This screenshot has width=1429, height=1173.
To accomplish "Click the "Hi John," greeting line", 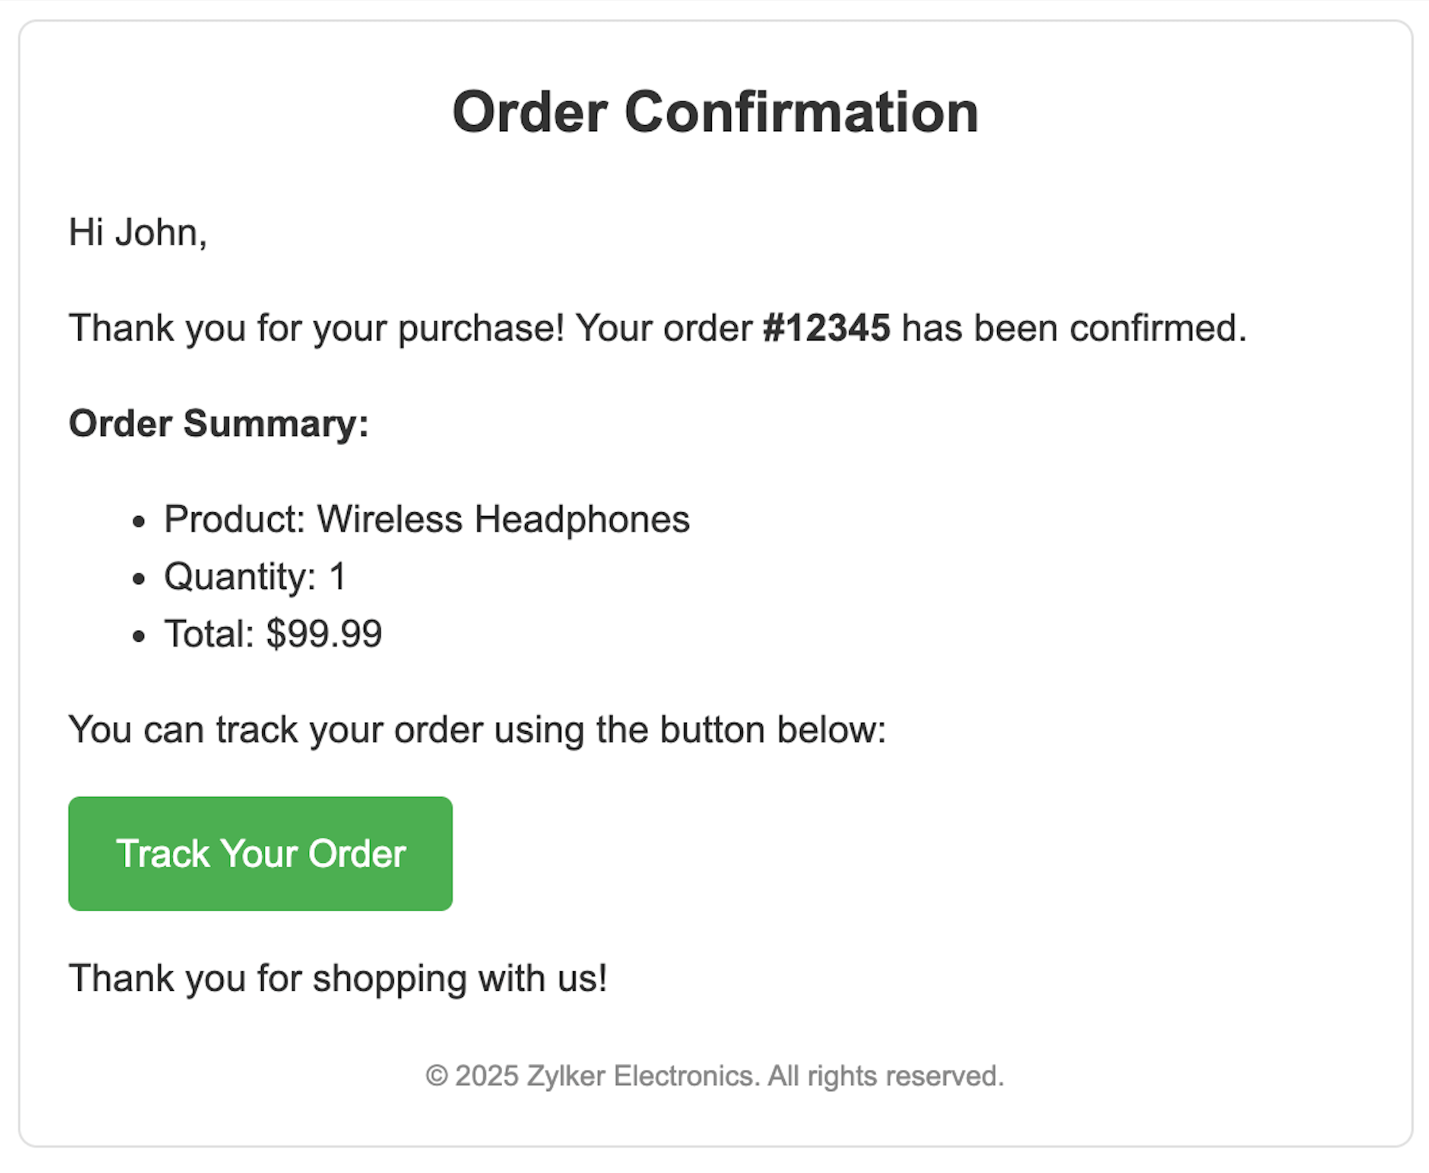I will click(138, 233).
